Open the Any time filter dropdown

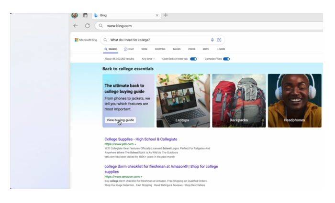(x=148, y=59)
